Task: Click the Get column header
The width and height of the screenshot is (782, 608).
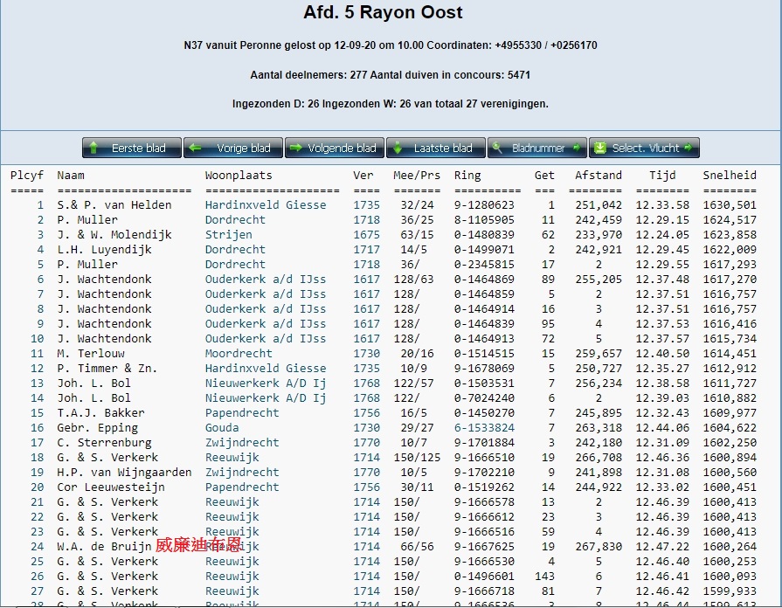Action: pyautogui.click(x=544, y=176)
